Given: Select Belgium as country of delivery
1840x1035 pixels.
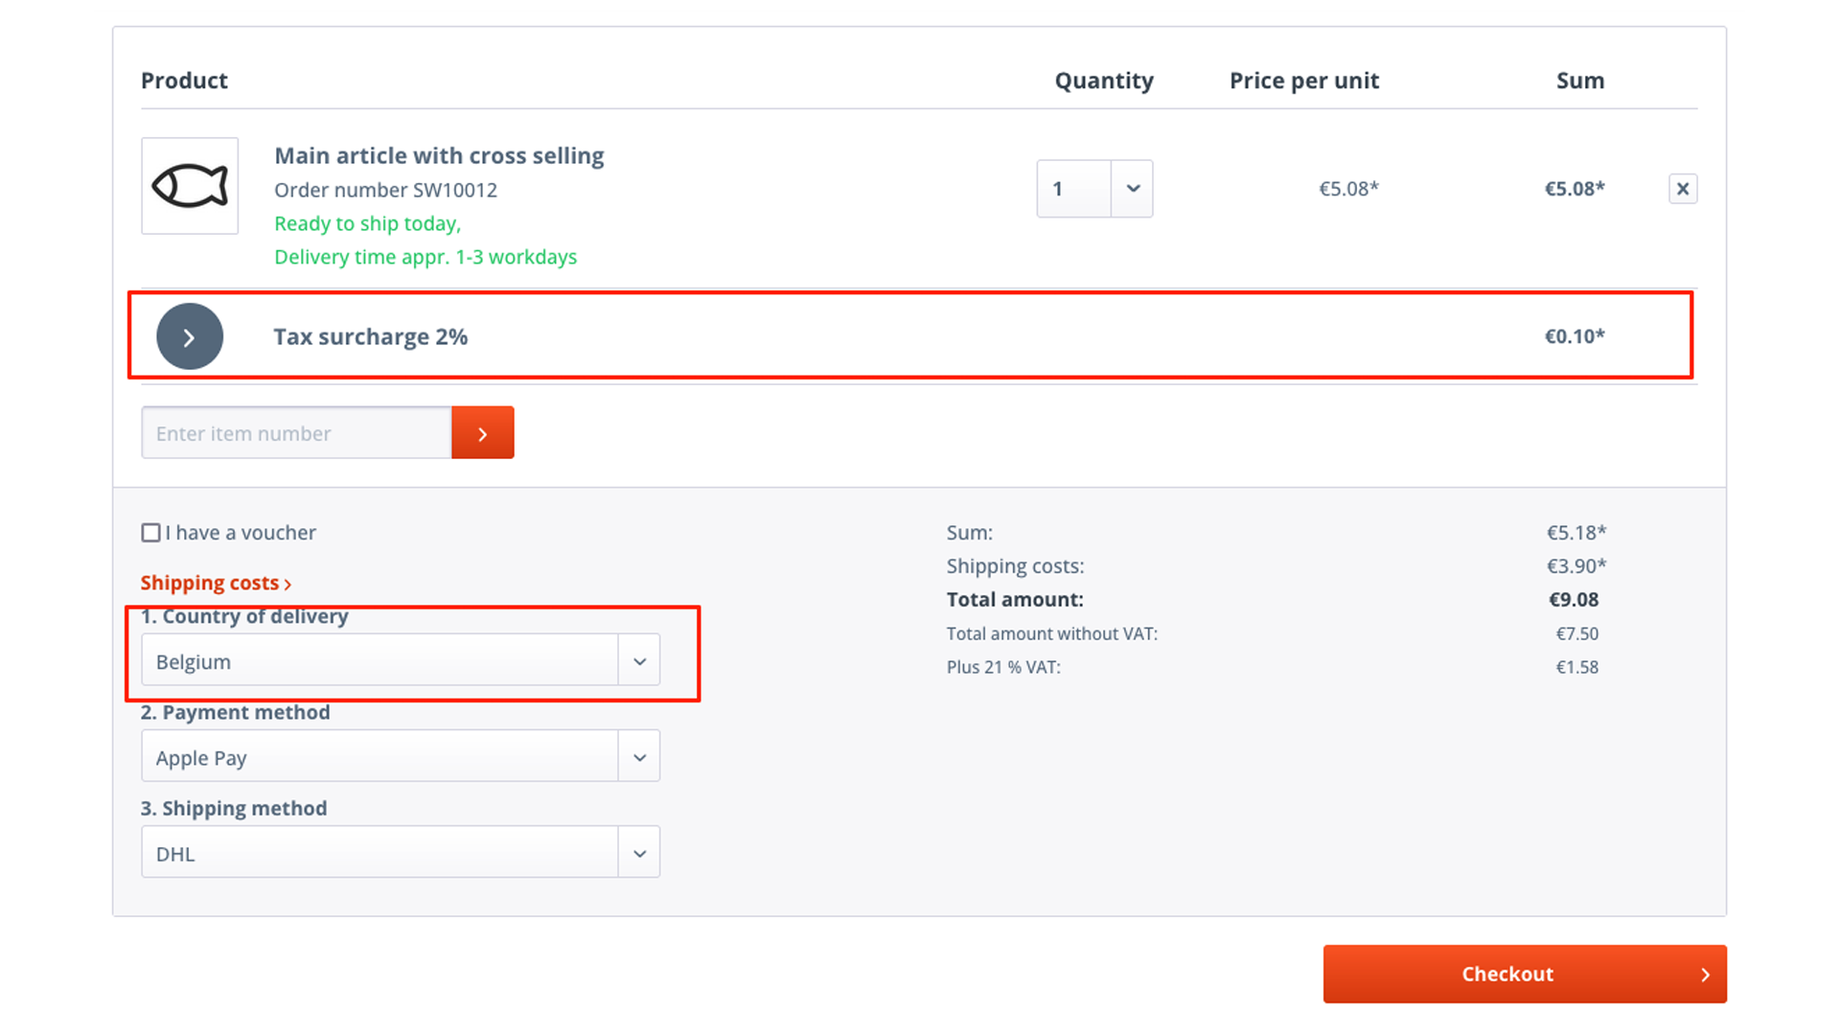Looking at the screenshot, I should coord(400,659).
